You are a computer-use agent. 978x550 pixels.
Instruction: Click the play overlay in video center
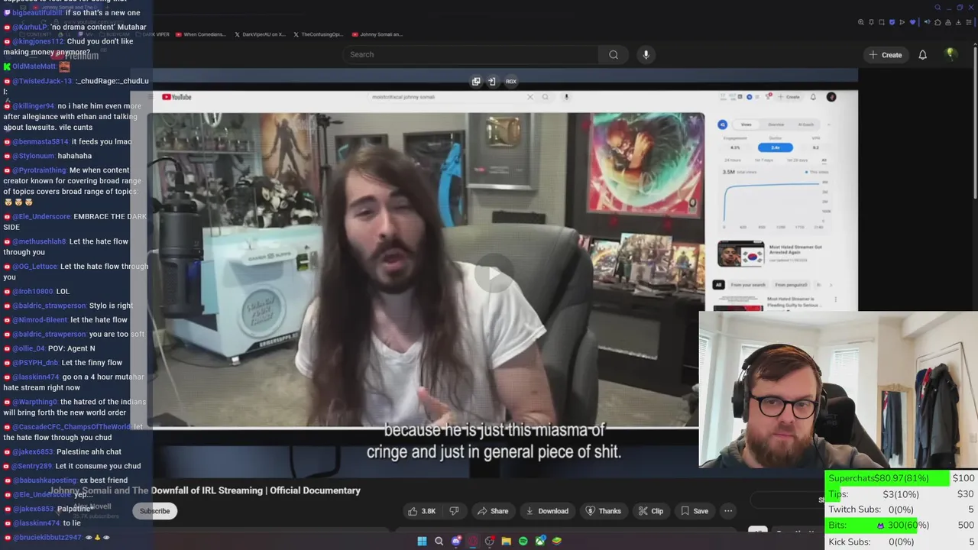click(494, 273)
